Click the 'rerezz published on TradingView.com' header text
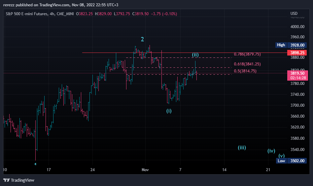The image size is (313, 186). [x=36, y=5]
